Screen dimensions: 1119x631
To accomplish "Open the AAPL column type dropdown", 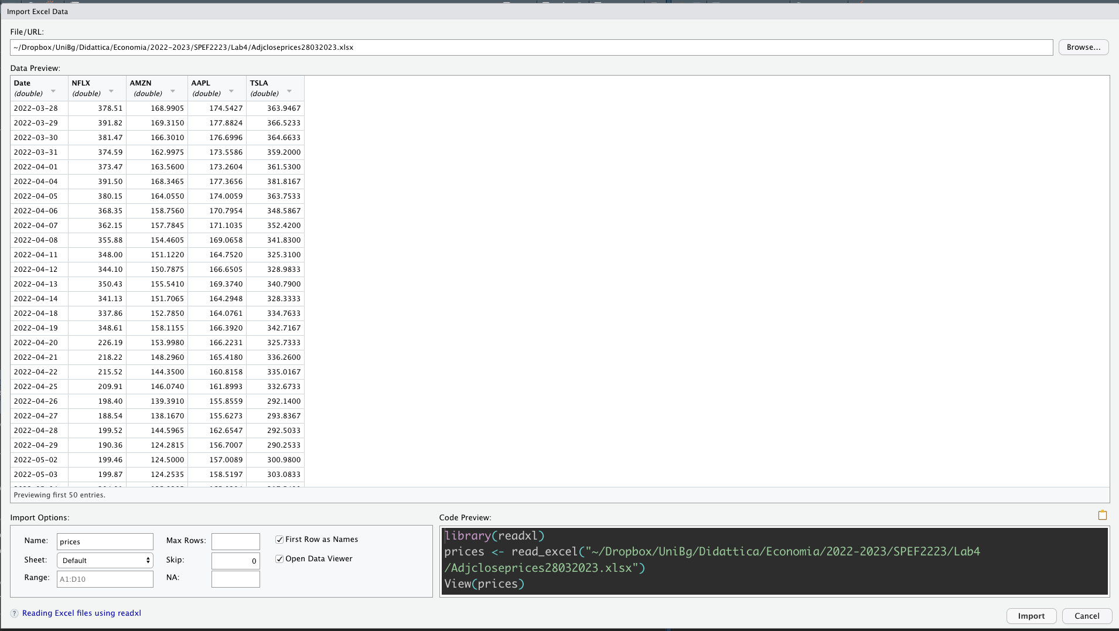I will tap(231, 91).
